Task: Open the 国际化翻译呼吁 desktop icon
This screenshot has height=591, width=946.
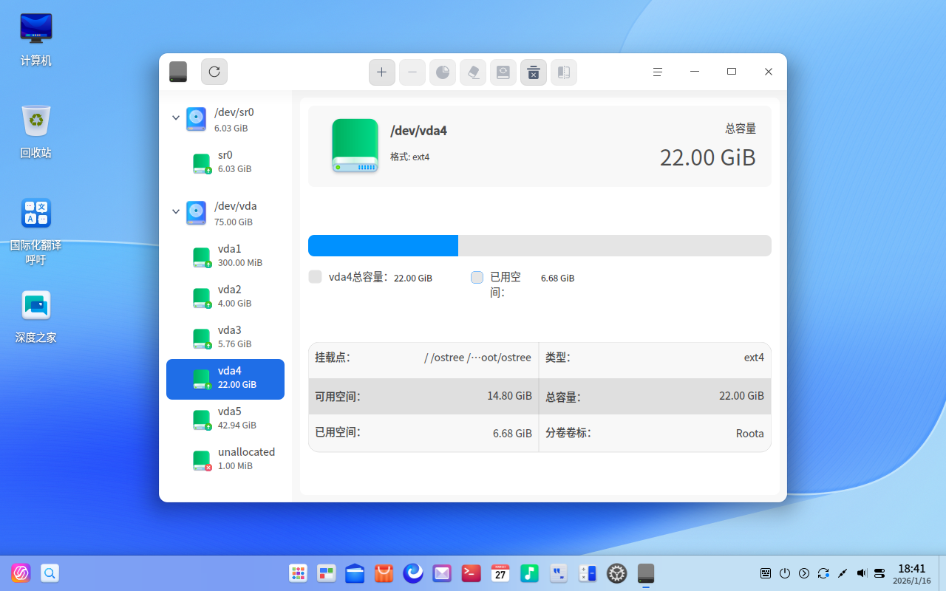Action: tap(36, 231)
